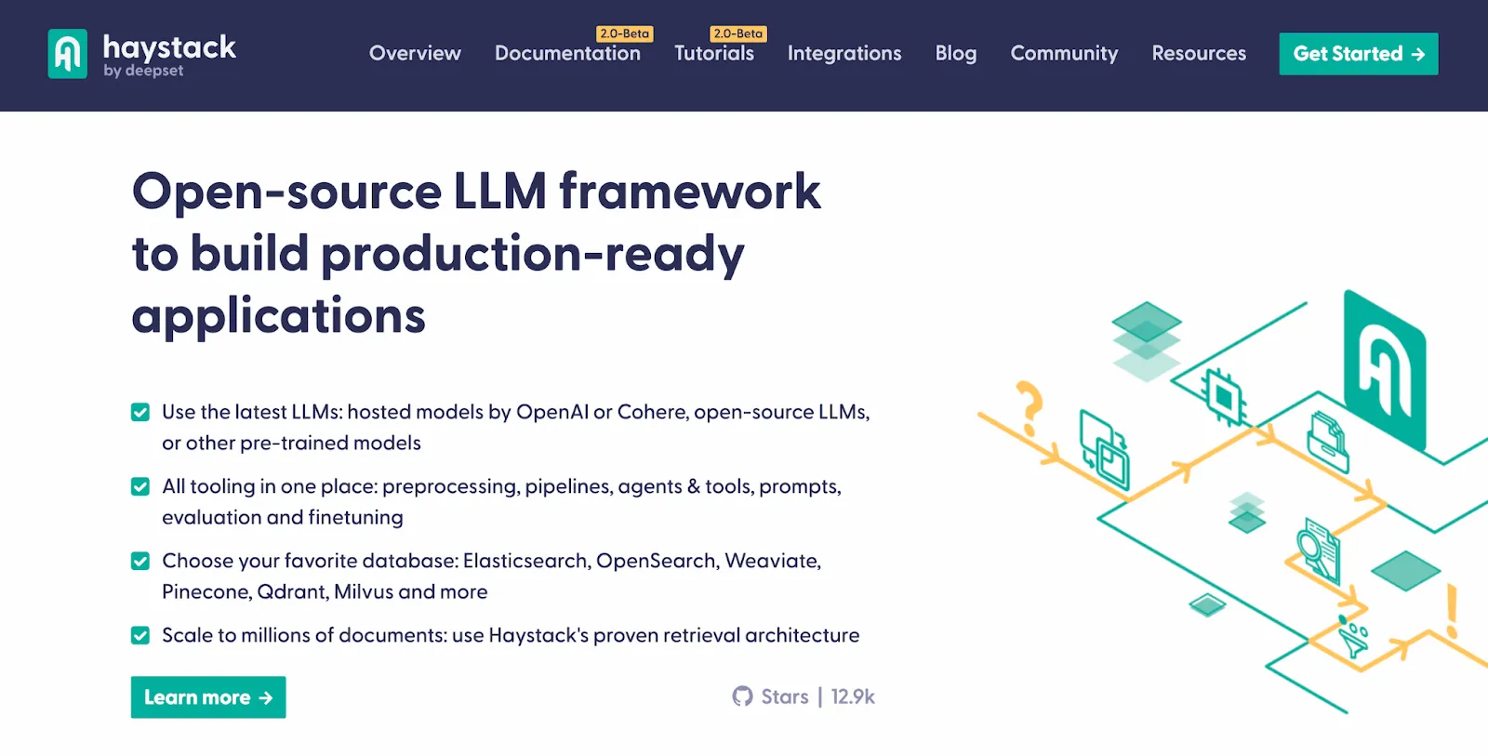Click the checkbox beside 'Choose your favorite database'
The height and width of the screenshot is (756, 1488).
coord(140,561)
